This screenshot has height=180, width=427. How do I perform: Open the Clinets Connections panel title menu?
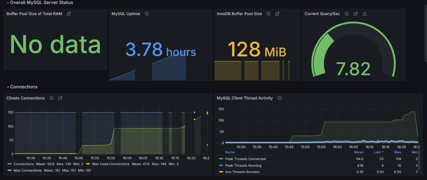pyautogui.click(x=25, y=98)
